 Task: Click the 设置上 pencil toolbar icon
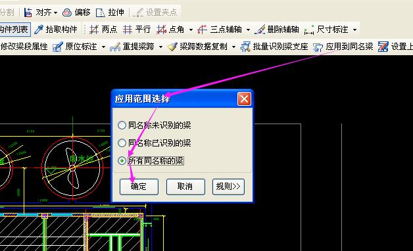click(x=383, y=47)
